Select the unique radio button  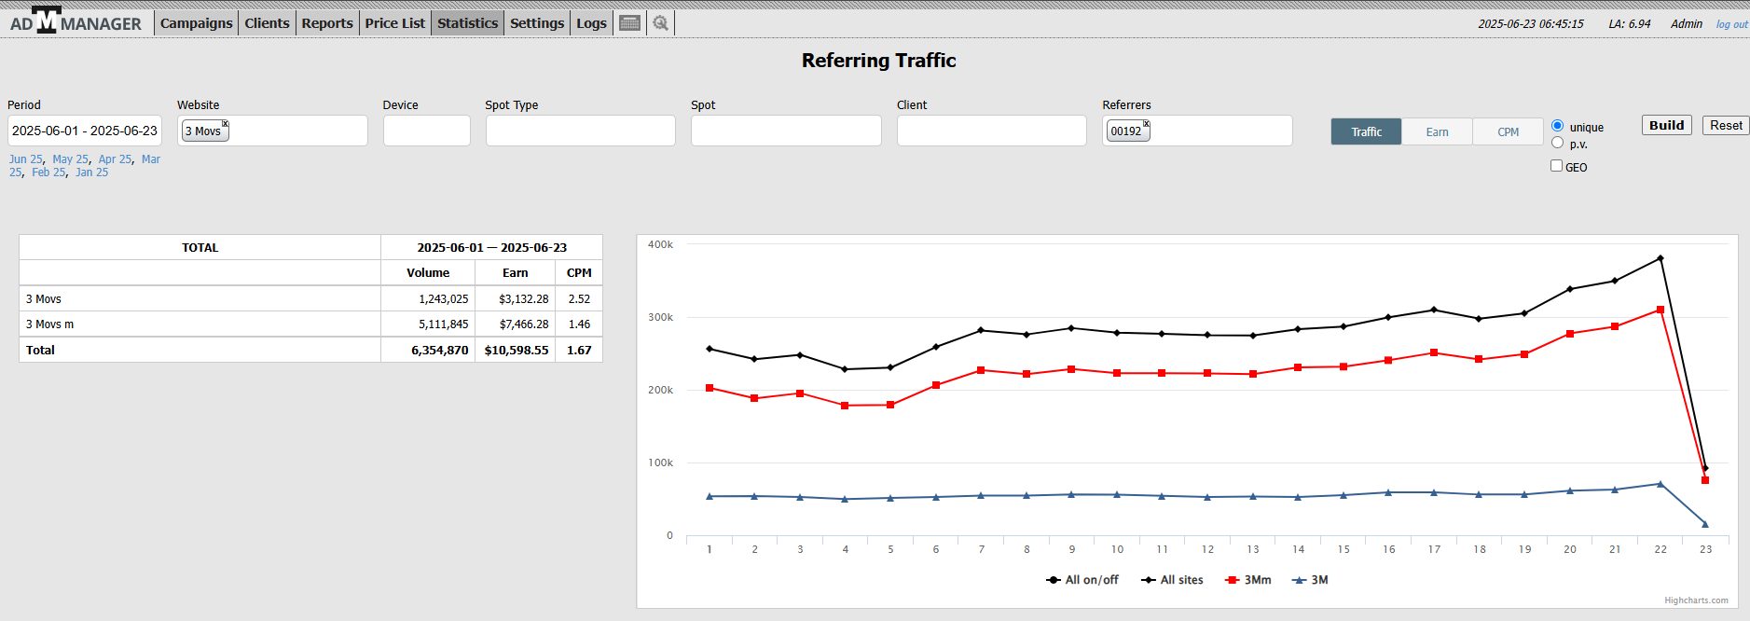pos(1557,126)
